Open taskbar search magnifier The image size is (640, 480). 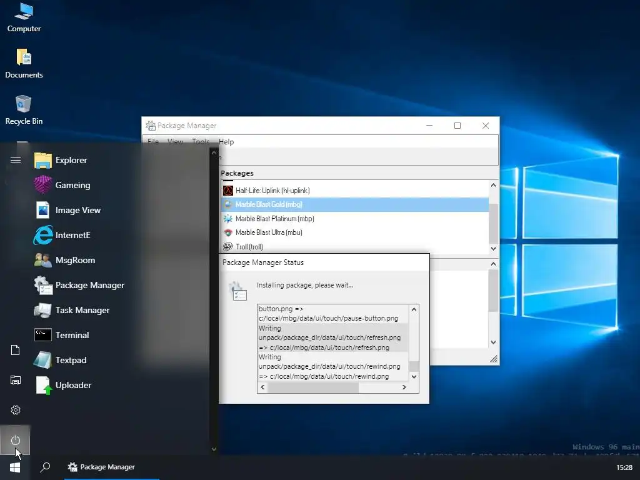click(45, 467)
